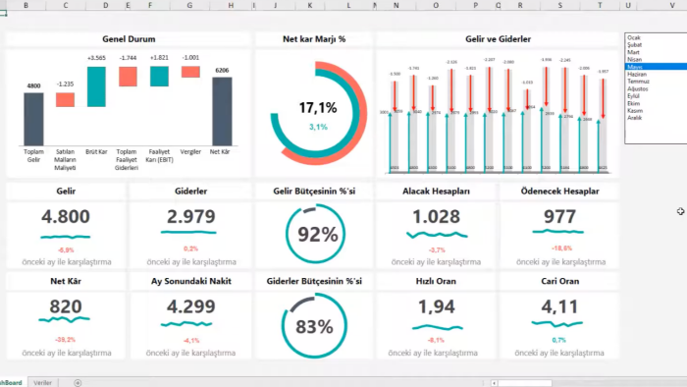Viewport: 687px width, 387px height.
Task: Click the -39,2% change under Net Kâr
Action: pos(66,340)
